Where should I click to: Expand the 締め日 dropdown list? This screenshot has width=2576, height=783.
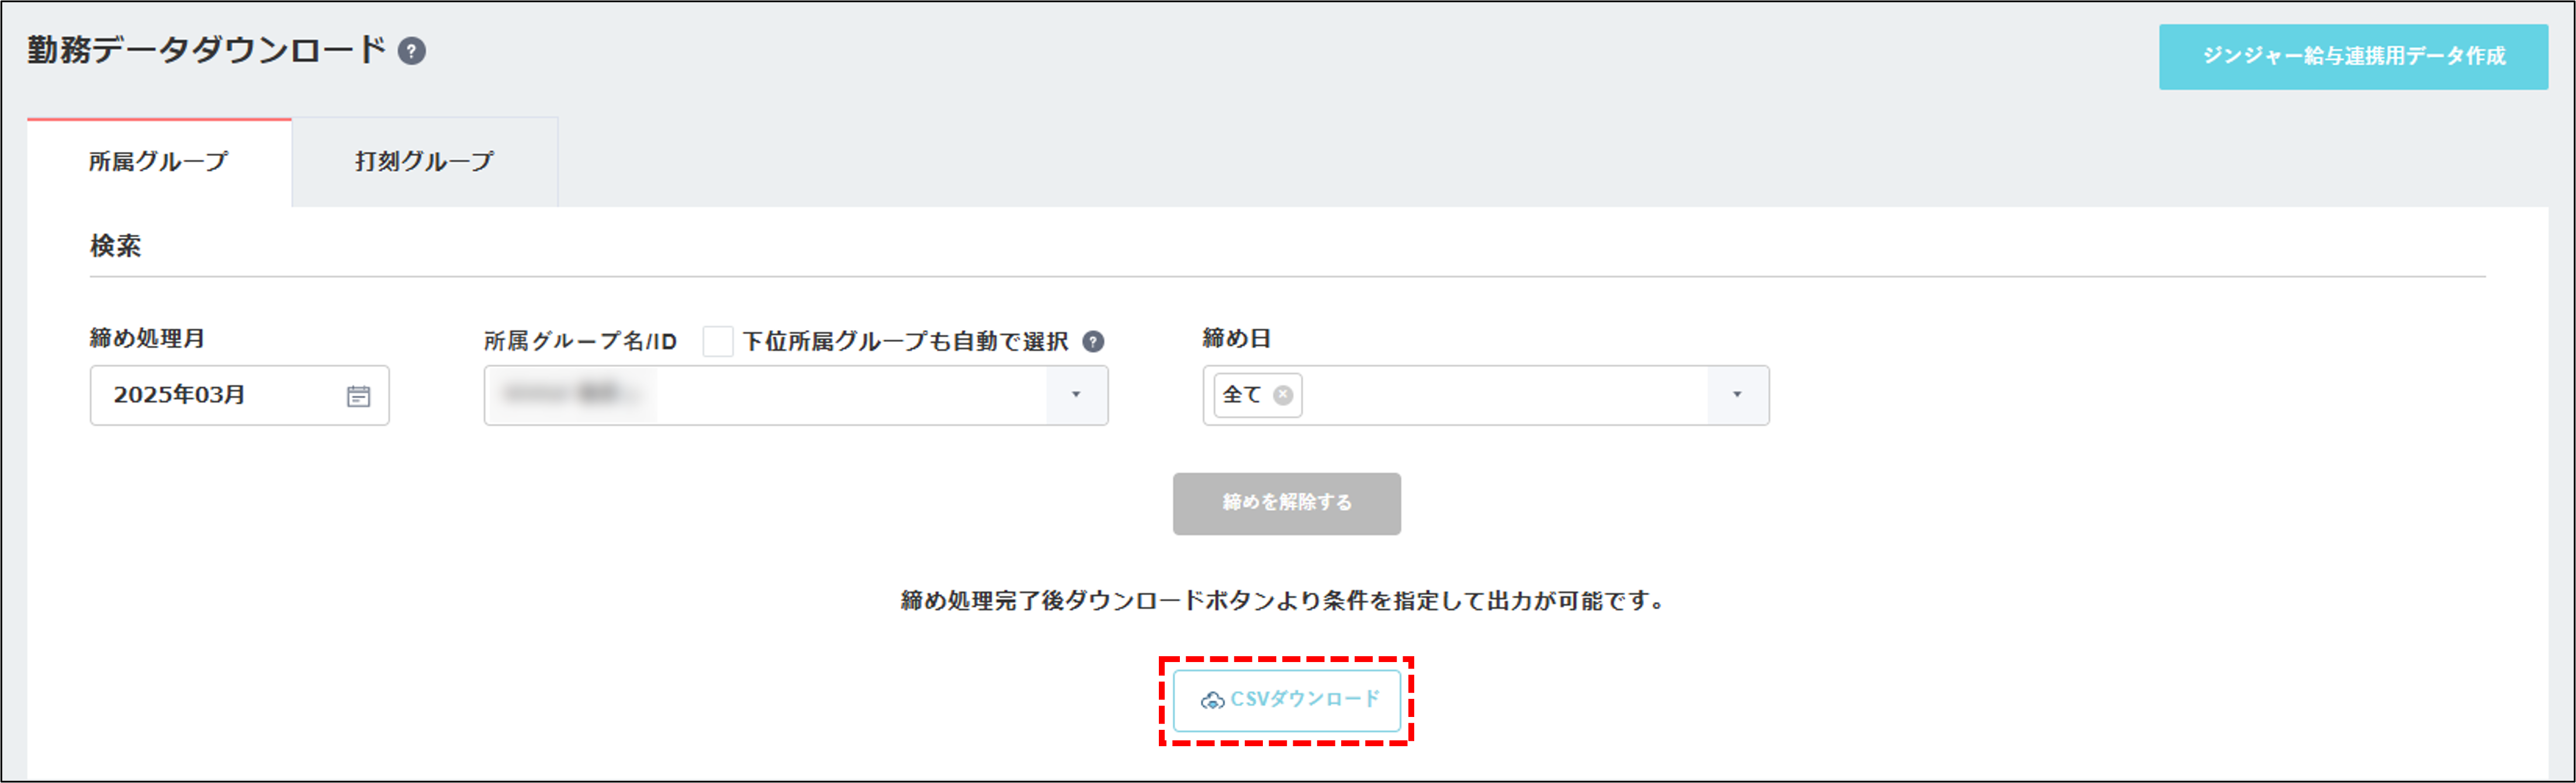coord(1738,395)
